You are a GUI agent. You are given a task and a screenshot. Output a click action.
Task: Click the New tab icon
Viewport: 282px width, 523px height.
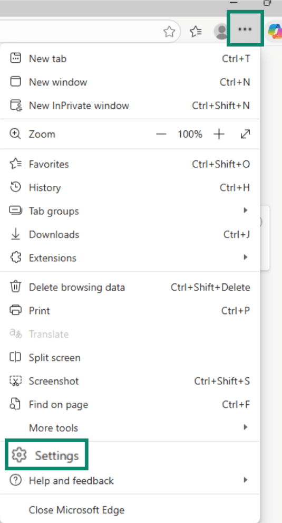(x=16, y=58)
